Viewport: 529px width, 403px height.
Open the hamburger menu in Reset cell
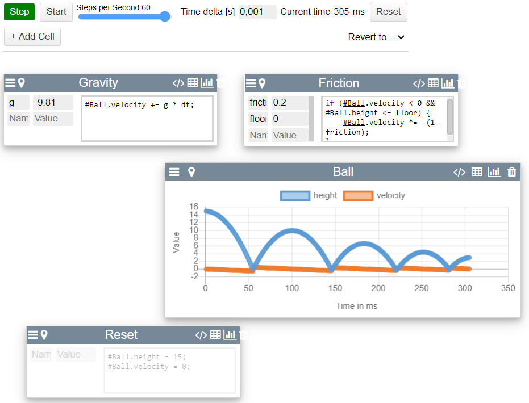coord(33,335)
